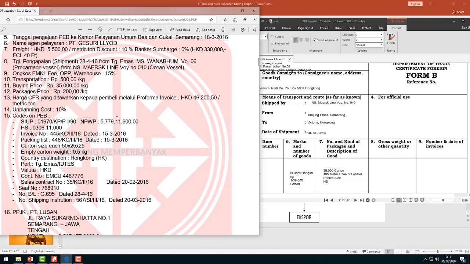Viewport: 470px width, 264px height.
Task: Click the Edge Home icon
Action: click(8, 19)
